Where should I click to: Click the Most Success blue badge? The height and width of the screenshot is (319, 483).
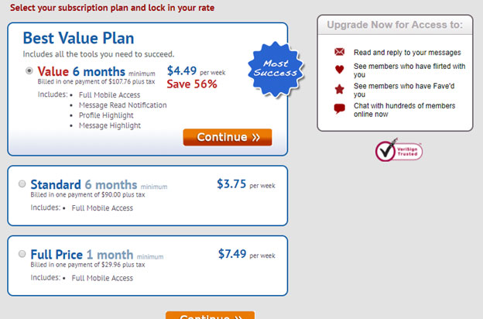(276, 70)
